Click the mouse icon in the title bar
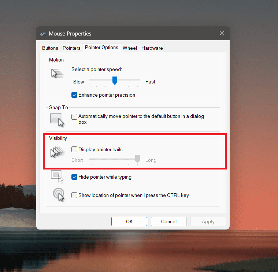Viewport: 278px width, 272px height. (43, 34)
